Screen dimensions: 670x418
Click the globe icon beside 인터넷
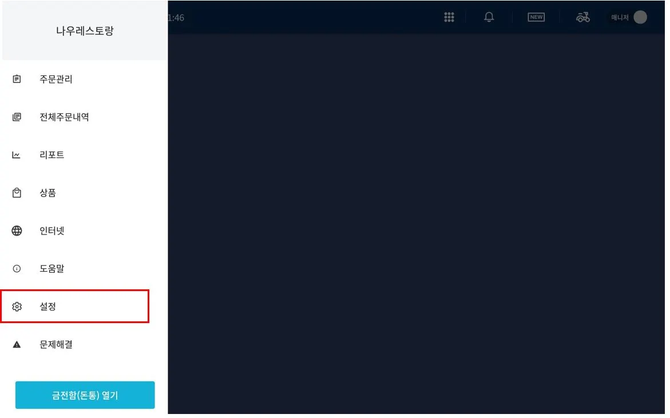[17, 231]
